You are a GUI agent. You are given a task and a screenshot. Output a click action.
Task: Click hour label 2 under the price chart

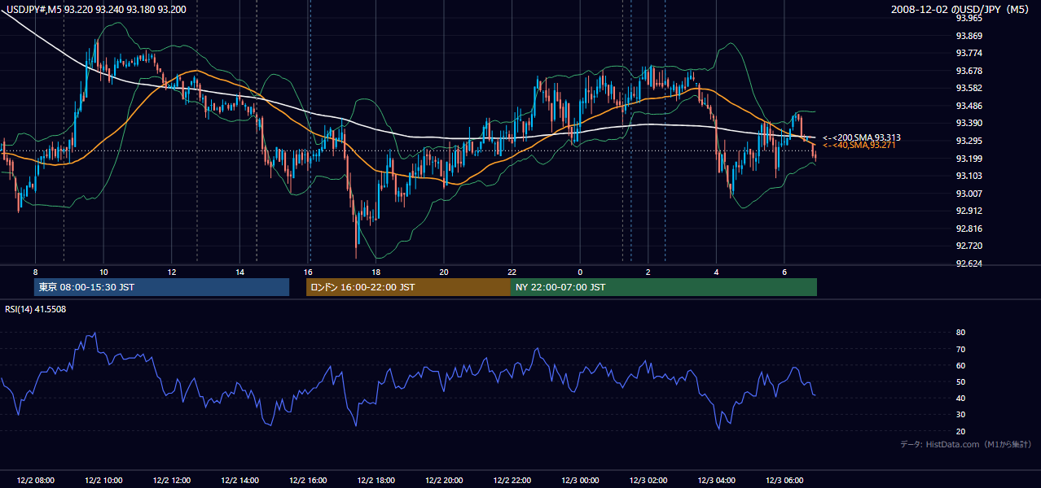[x=648, y=272]
